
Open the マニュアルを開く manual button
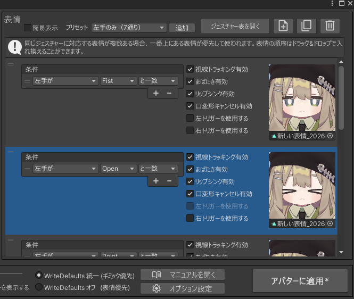[183, 275]
